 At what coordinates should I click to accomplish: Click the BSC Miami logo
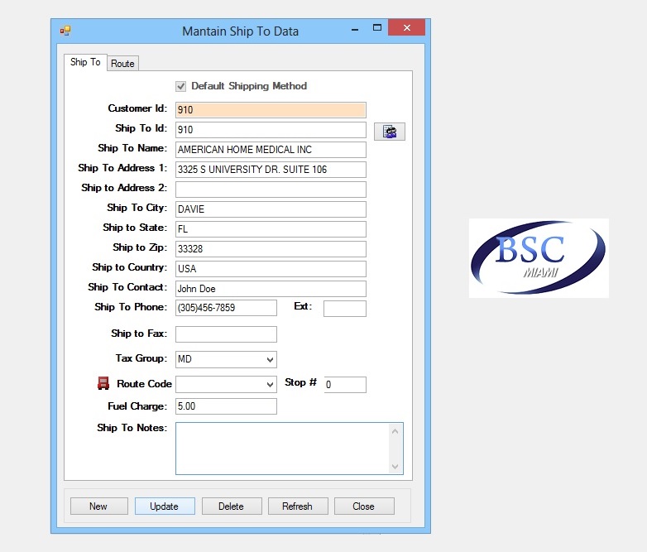pyautogui.click(x=539, y=258)
